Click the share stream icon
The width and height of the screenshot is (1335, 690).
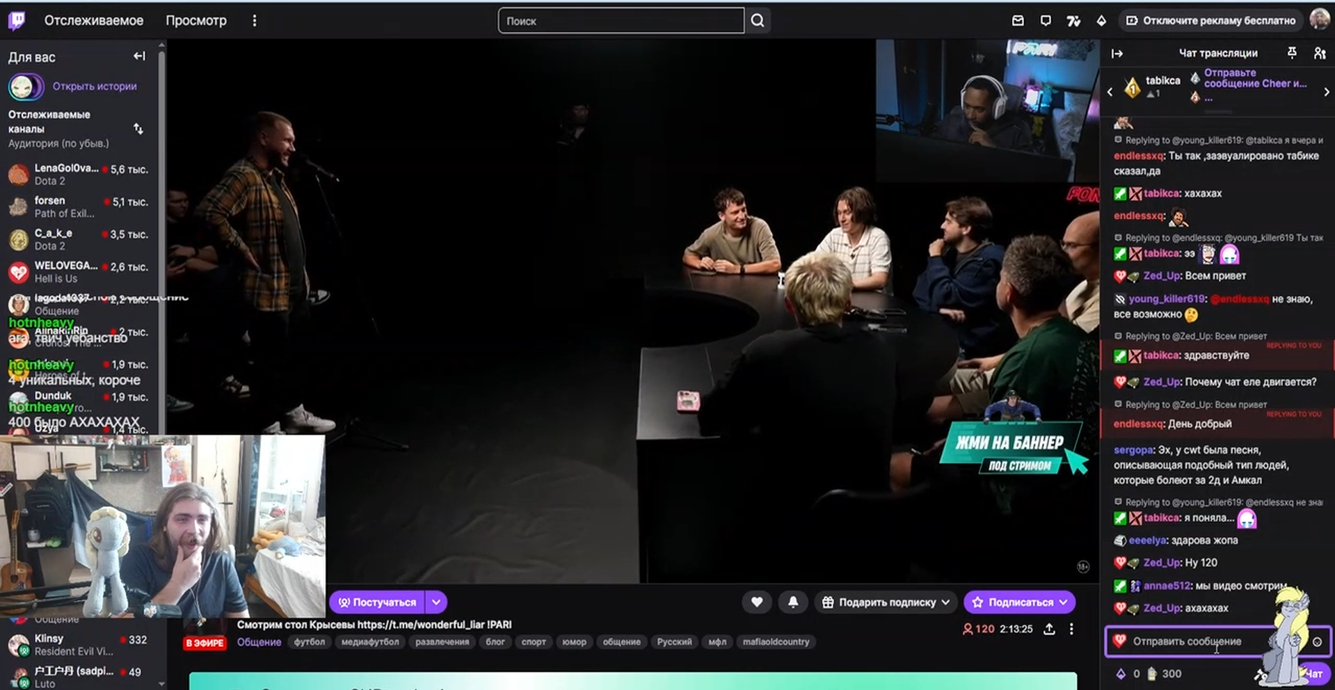(1049, 629)
